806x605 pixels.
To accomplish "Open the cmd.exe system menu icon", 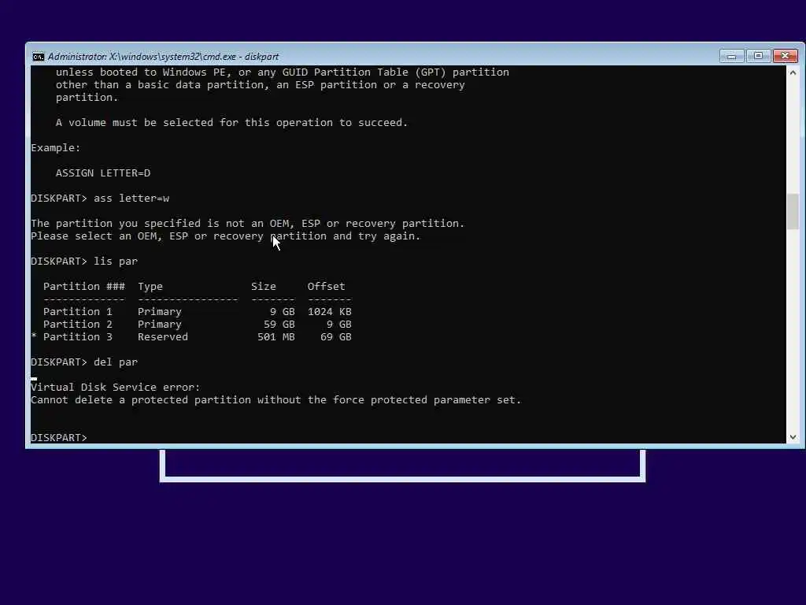I will (38, 57).
